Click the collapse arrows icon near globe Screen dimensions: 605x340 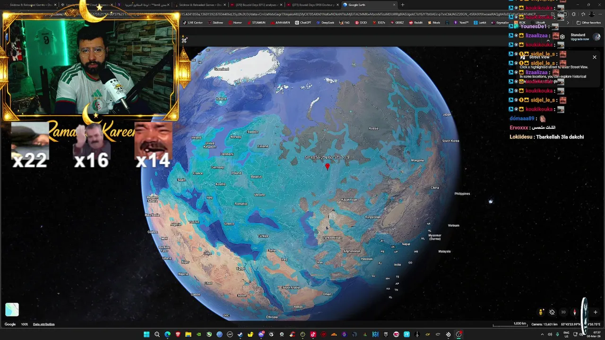tap(184, 40)
